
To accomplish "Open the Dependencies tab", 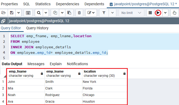I will click(x=67, y=4).
